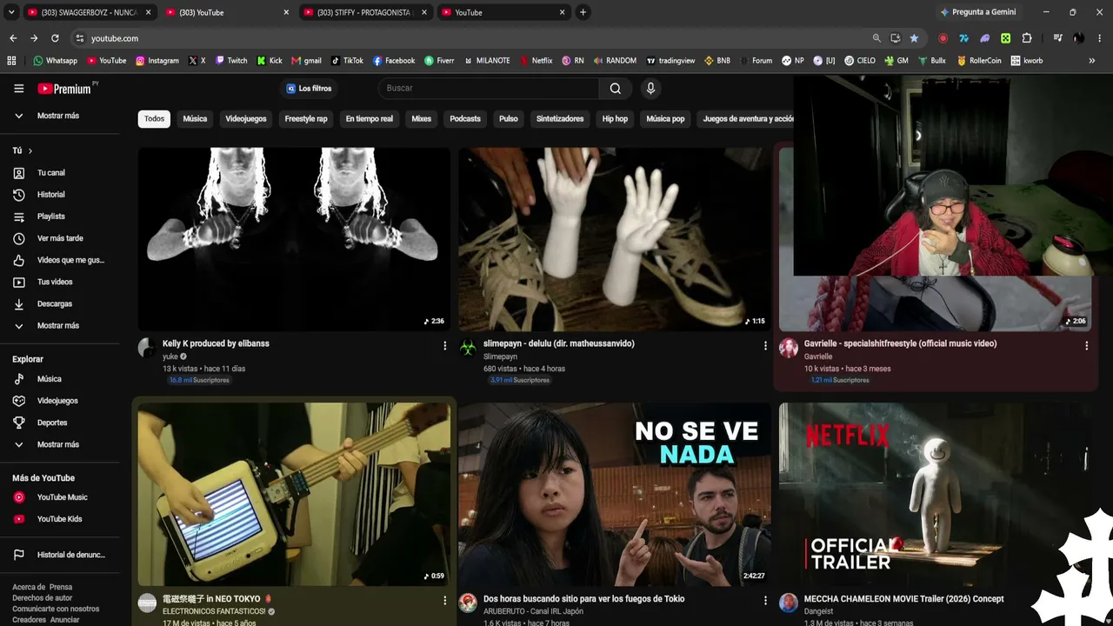Open the Netflix bookmark
The width and height of the screenshot is (1113, 626).
point(536,61)
